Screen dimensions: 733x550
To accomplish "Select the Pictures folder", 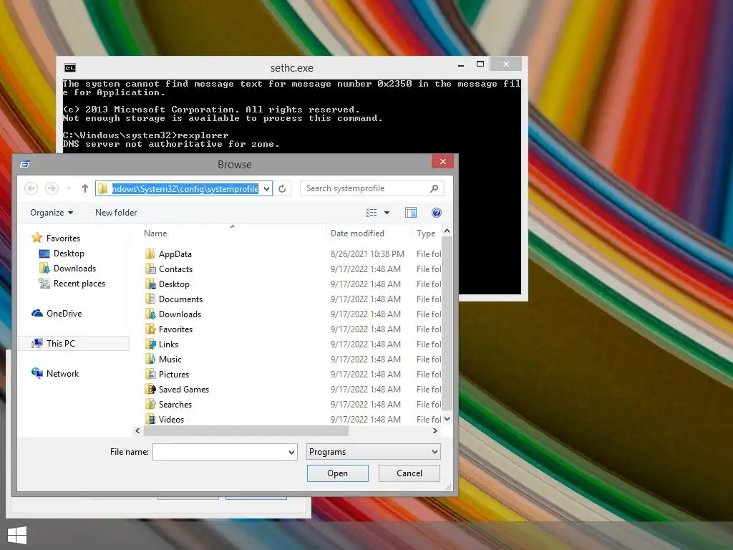I will [x=173, y=374].
